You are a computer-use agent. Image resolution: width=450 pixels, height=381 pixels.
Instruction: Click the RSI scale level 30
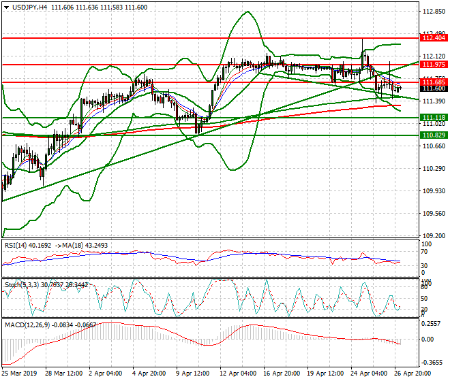coord(424,265)
